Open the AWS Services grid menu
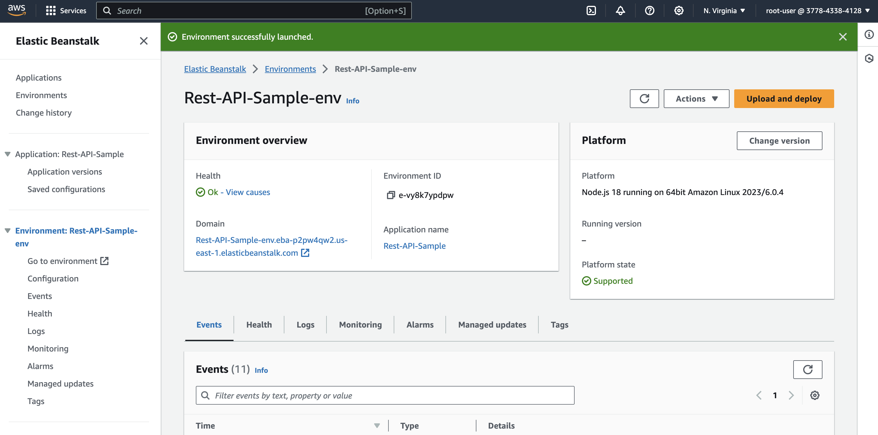 pos(51,11)
